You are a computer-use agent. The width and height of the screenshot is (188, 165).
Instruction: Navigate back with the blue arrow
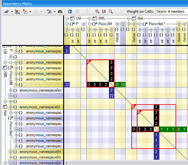click(x=70, y=11)
